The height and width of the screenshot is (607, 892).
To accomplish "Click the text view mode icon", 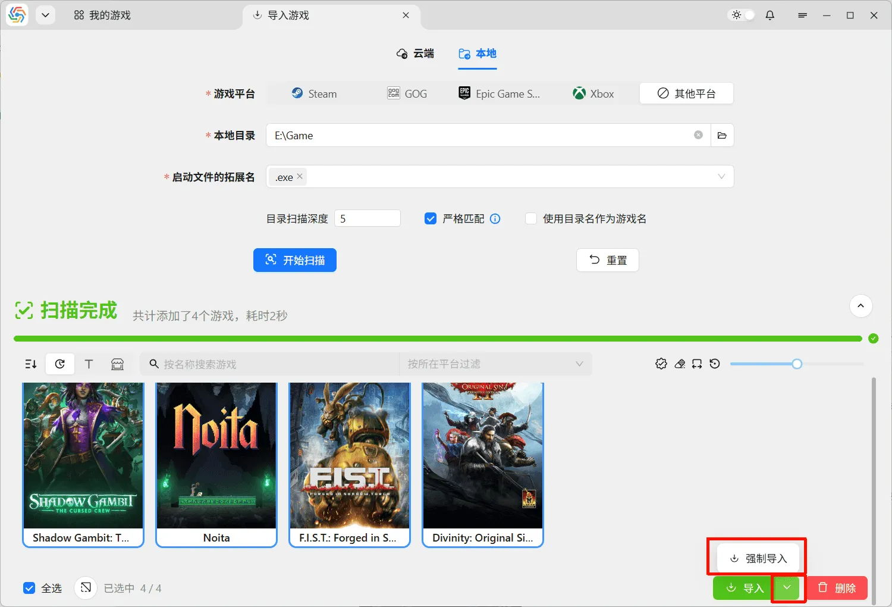I will pyautogui.click(x=89, y=364).
